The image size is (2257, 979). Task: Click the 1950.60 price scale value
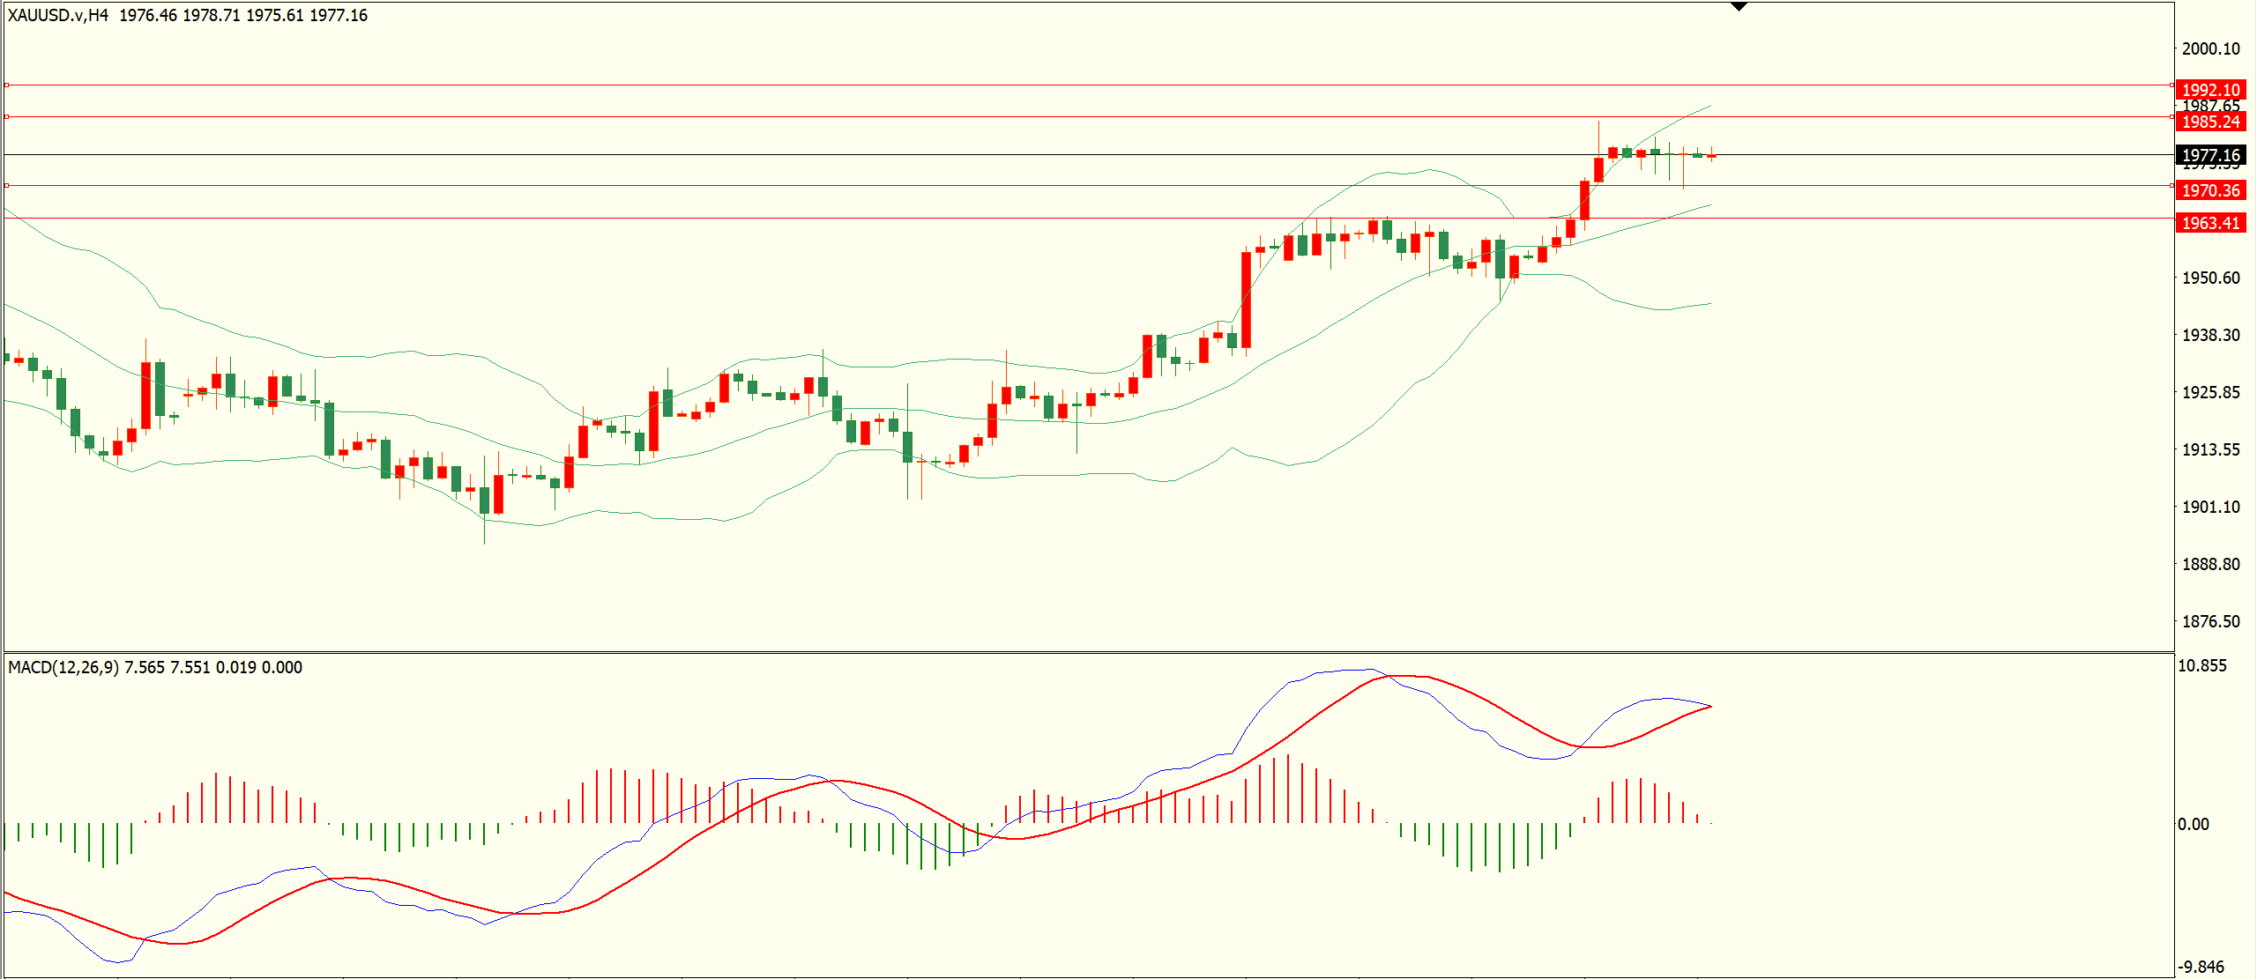[2211, 278]
